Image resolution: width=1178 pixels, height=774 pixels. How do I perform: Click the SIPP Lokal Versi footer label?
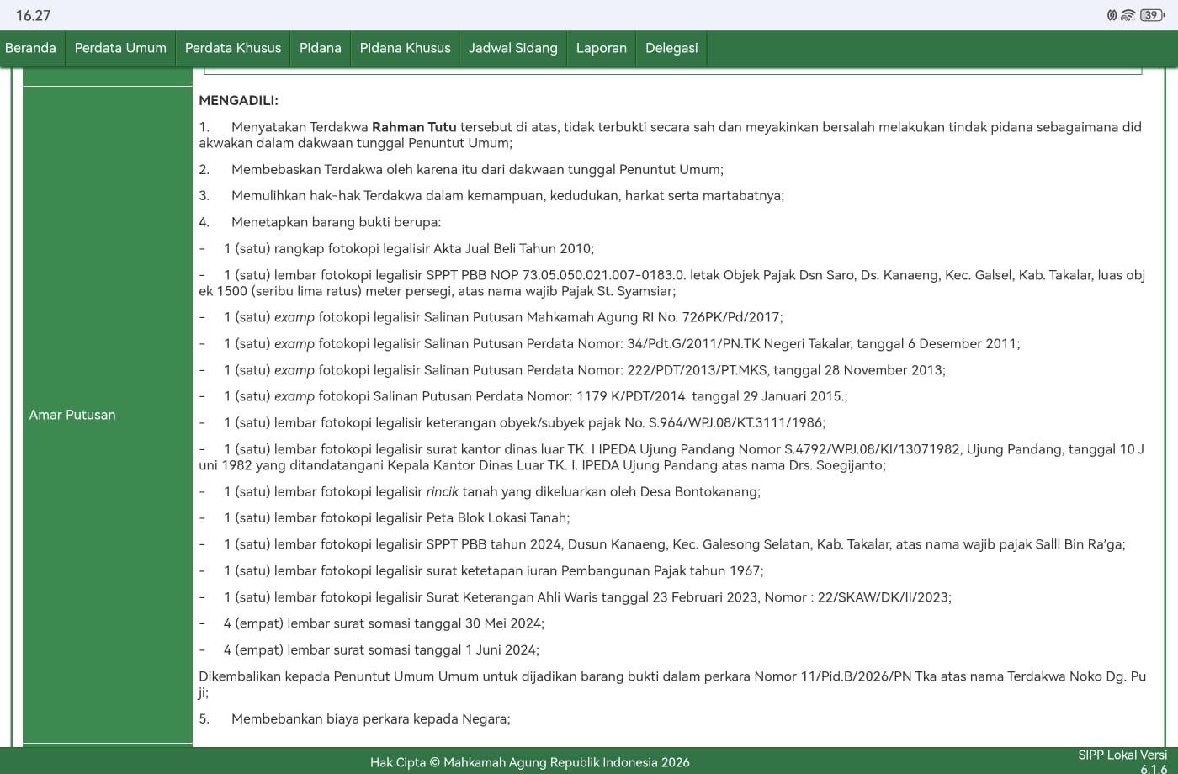(1122, 755)
